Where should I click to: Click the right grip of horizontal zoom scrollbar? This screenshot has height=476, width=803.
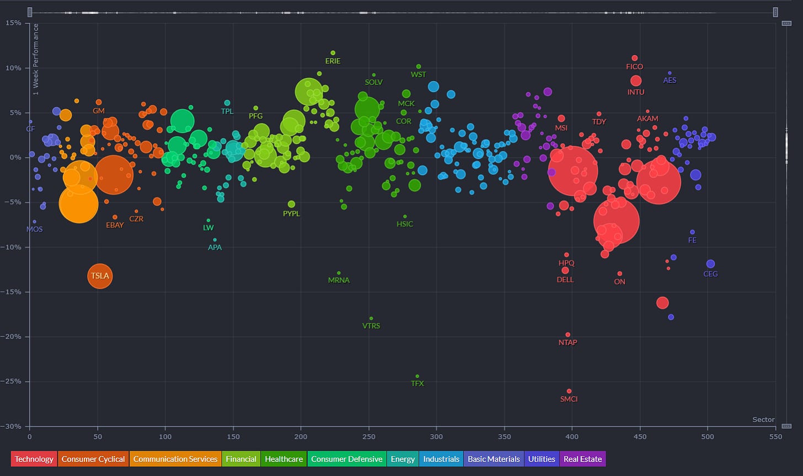tap(775, 12)
